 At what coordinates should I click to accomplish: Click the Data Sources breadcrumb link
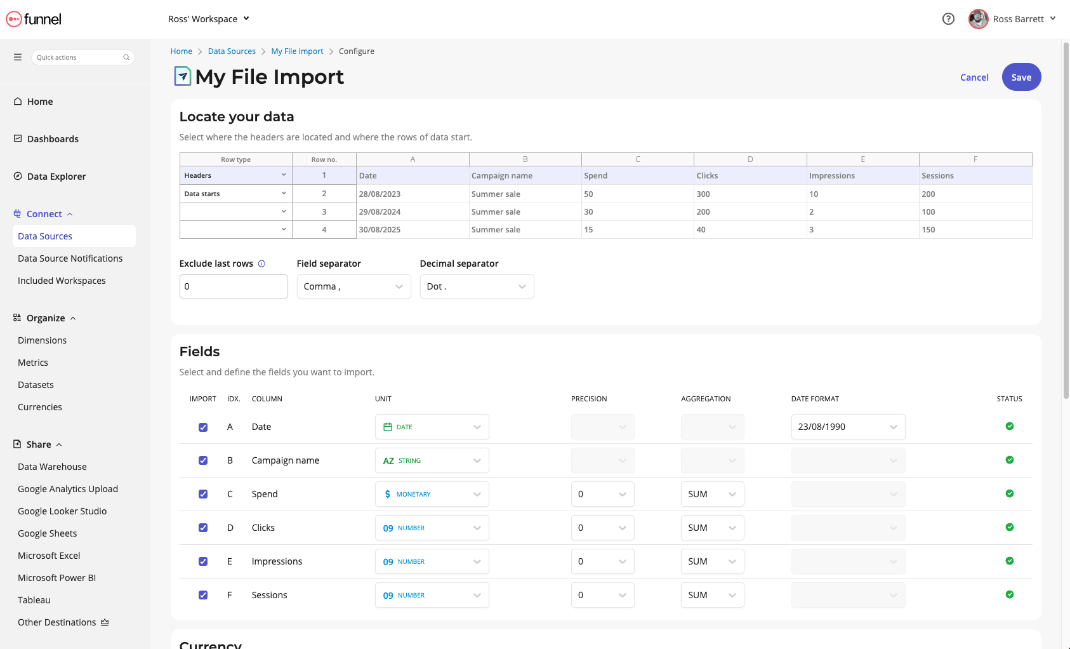point(232,51)
